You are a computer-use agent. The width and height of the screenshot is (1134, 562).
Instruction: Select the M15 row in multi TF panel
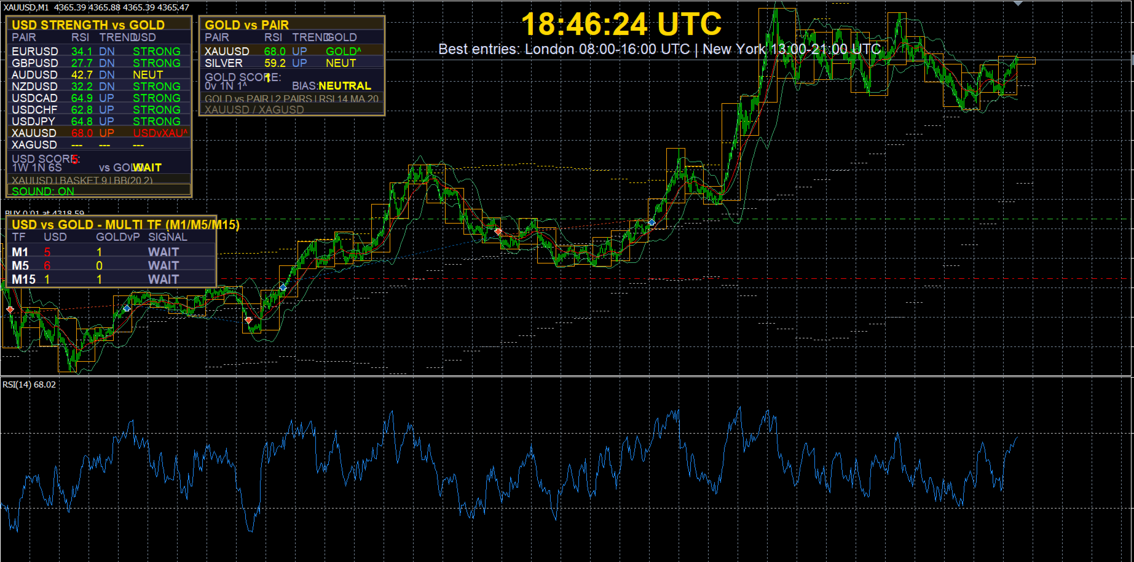112,279
